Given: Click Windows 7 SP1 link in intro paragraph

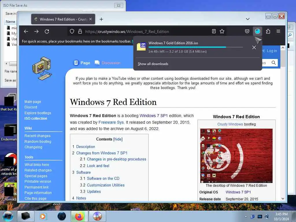Looking at the screenshot, I should tap(153, 116).
